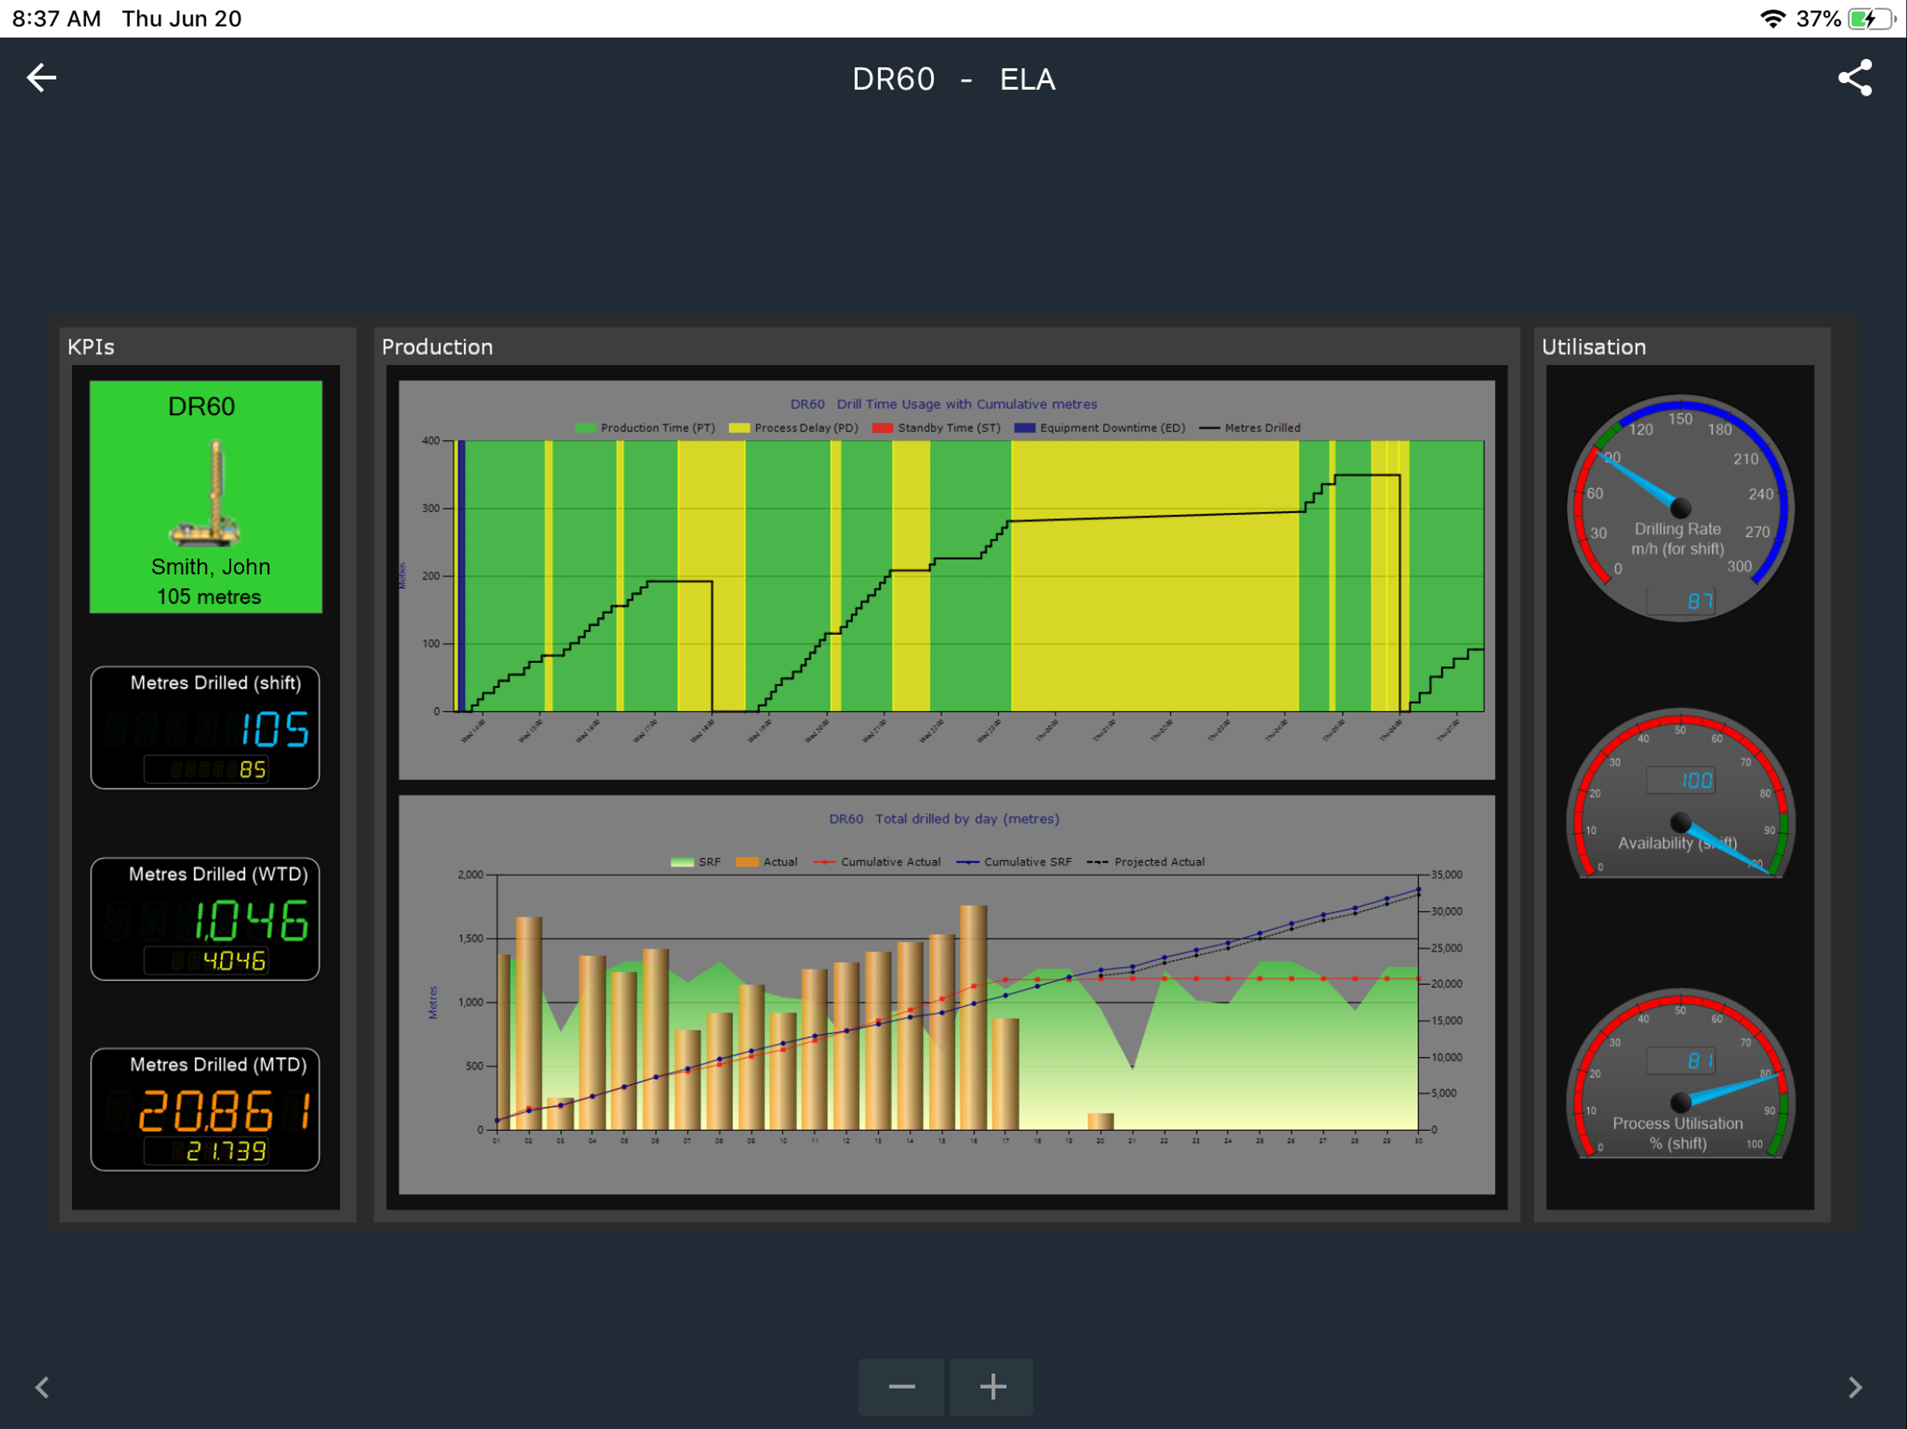Image resolution: width=1907 pixels, height=1429 pixels.
Task: Tap the MTD value 20,861 digits
Action: [225, 1111]
